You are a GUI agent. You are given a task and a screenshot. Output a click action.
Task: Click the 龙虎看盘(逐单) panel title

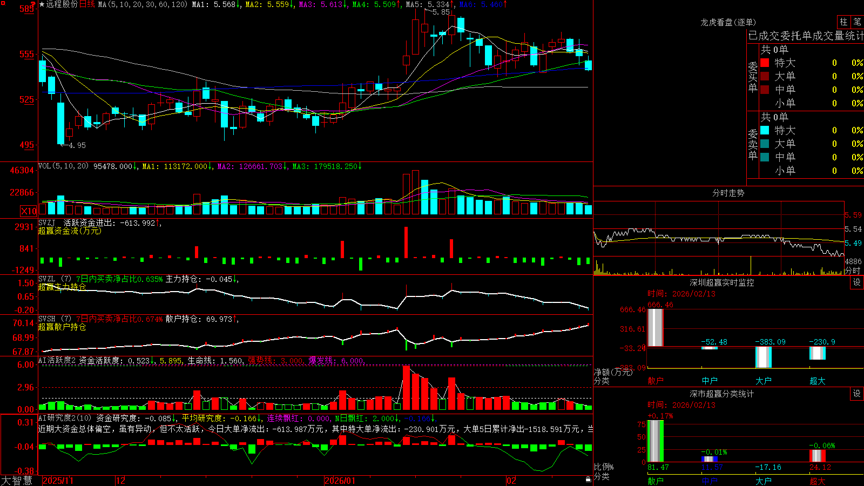click(x=728, y=22)
